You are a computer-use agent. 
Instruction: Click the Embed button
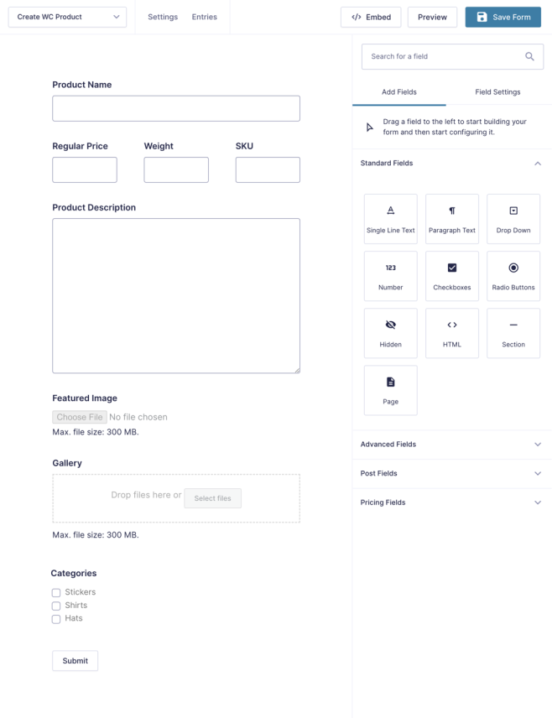pos(371,17)
